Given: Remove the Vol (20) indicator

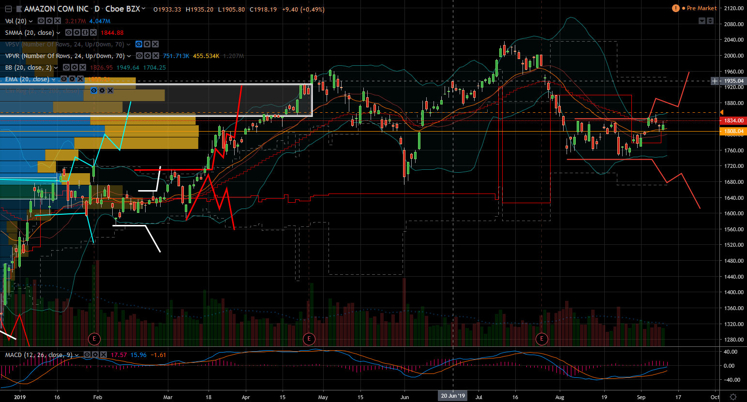Looking at the screenshot, I should pyautogui.click(x=57, y=21).
